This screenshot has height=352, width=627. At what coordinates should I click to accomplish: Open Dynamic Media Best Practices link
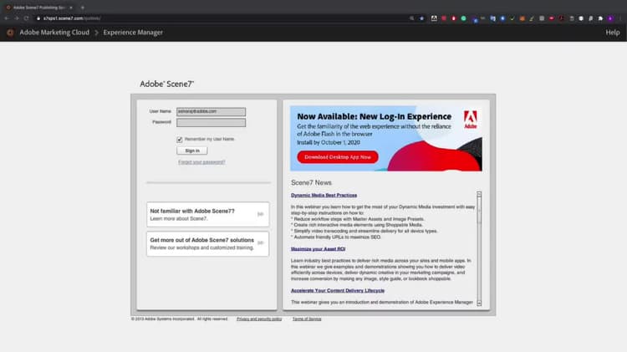(x=324, y=195)
